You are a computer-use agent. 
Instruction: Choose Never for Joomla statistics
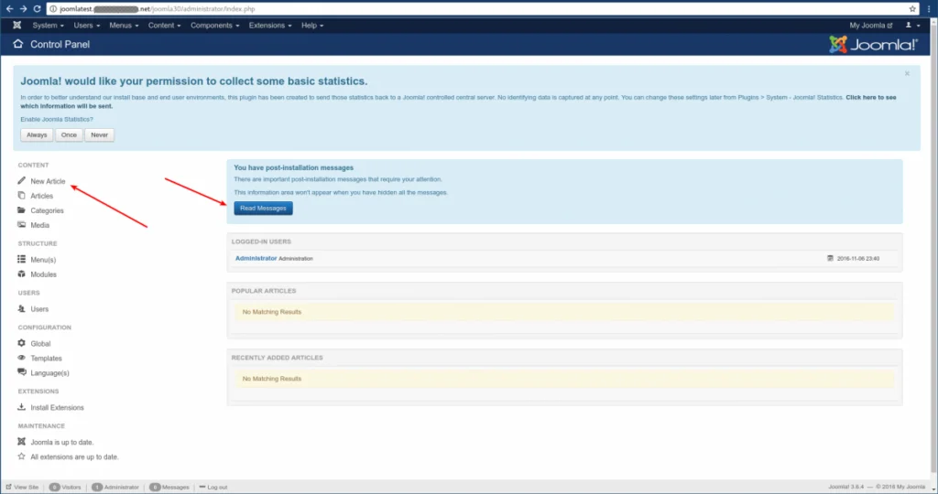tap(99, 135)
